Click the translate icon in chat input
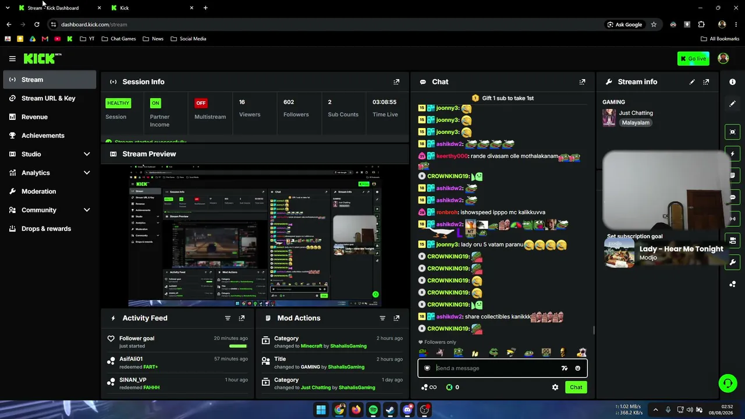 564,368
